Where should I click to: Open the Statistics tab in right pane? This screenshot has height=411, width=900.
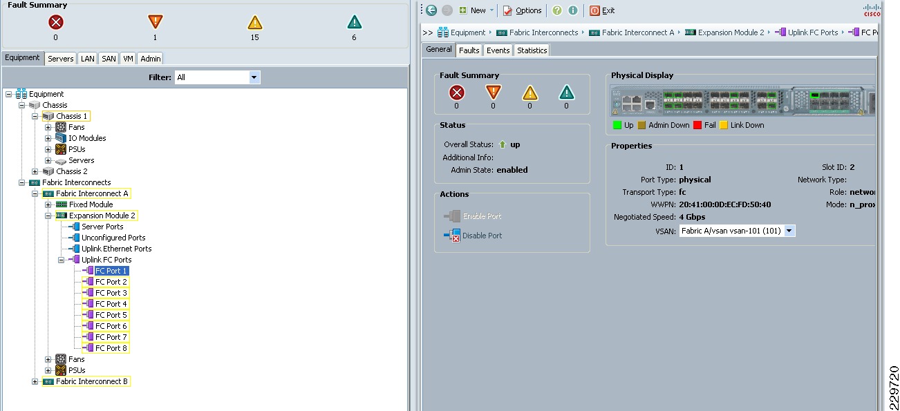532,50
